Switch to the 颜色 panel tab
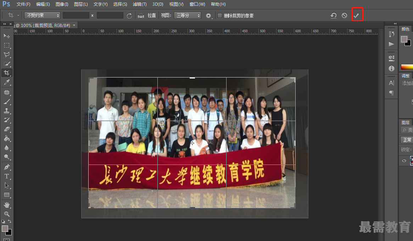The height and width of the screenshot is (241, 413). click(405, 29)
